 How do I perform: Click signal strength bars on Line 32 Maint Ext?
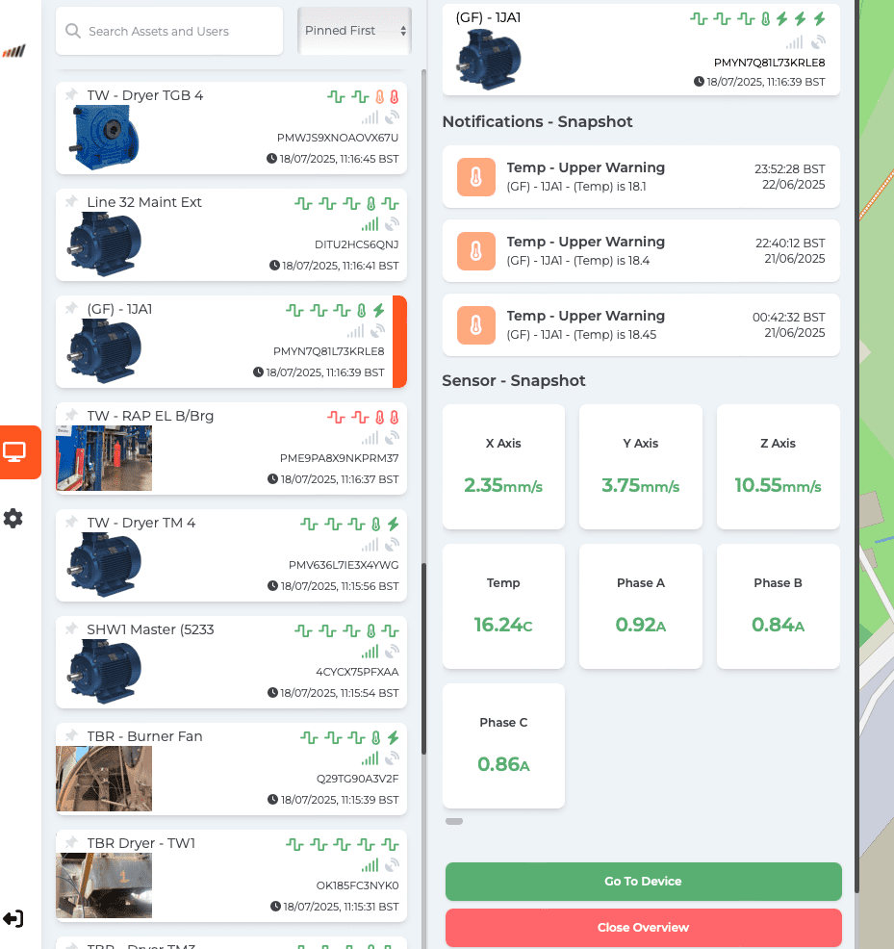(x=370, y=224)
